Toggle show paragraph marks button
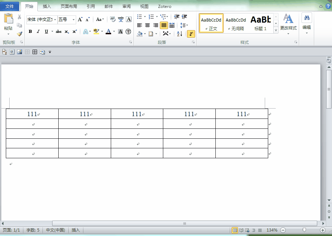Screen dimensions: 332x236 (x=191, y=34)
